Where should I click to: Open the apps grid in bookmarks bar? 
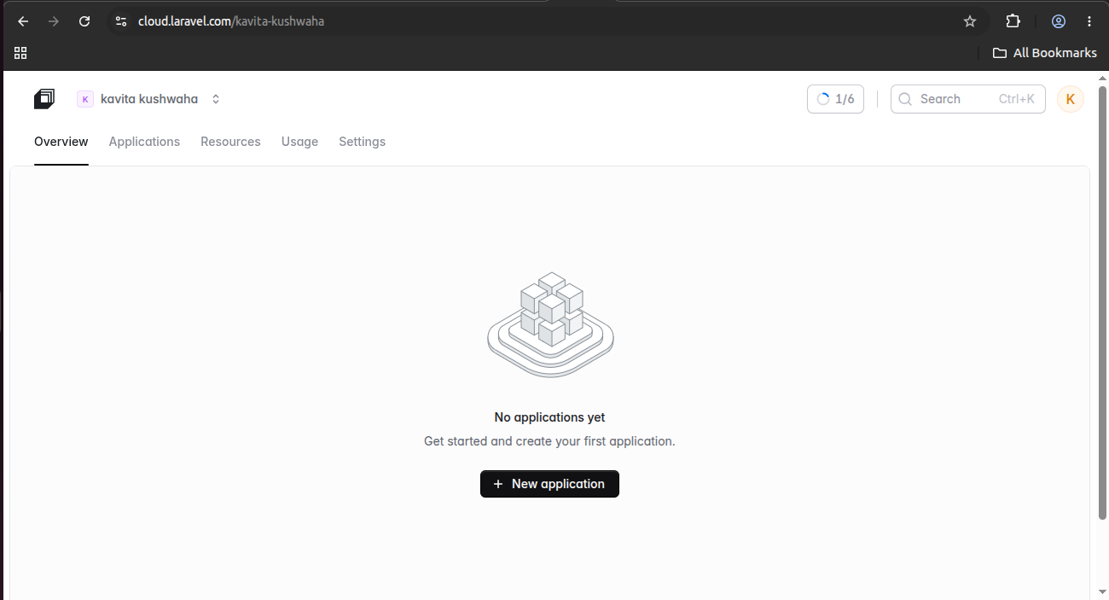pos(20,53)
